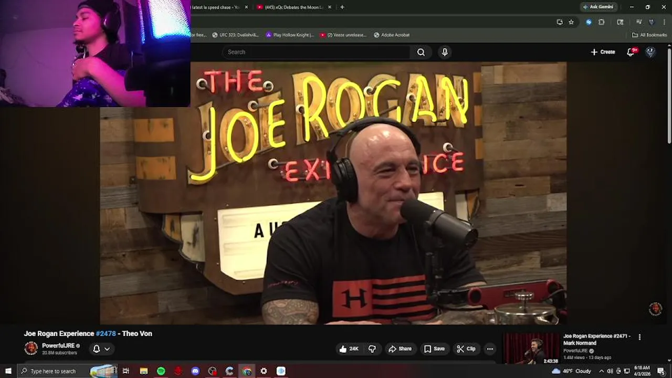
Task: Show hidden system tray icons
Action: 602,371
